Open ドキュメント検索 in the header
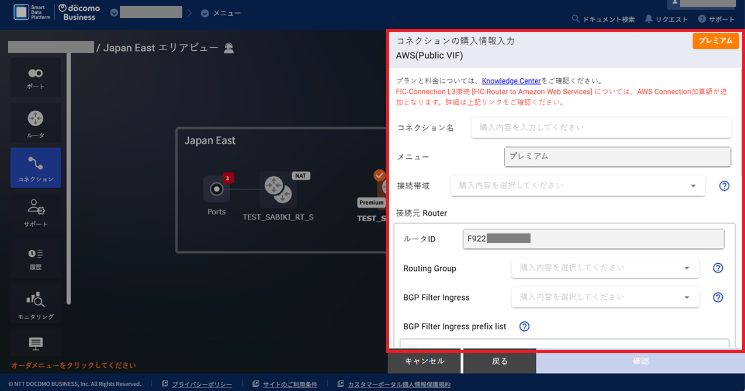745x391 pixels. coord(603,19)
